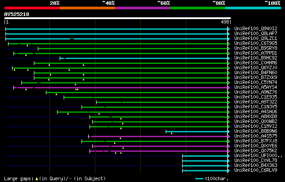
Task: Select the truncated UniRef100_UPI000.. label
Action: pos(258,156)
